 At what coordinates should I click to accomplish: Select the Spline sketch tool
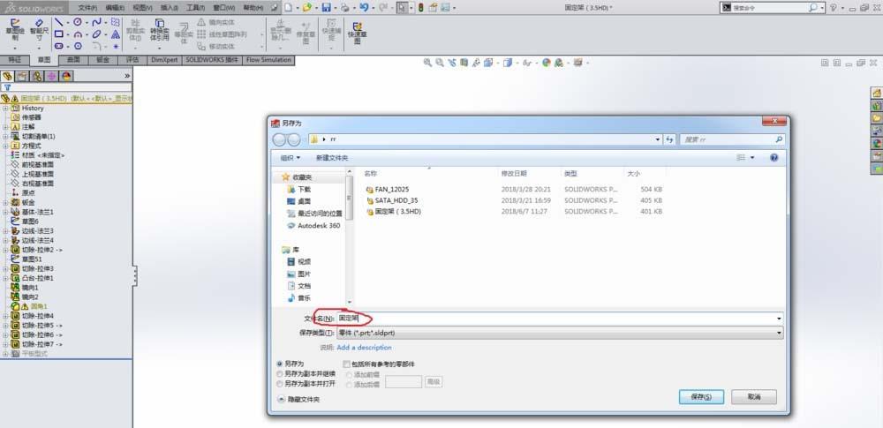[x=96, y=22]
